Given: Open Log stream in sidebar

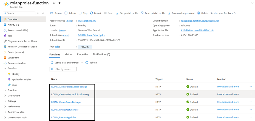Looking at the screenshot, I should click(x=13, y=58).
